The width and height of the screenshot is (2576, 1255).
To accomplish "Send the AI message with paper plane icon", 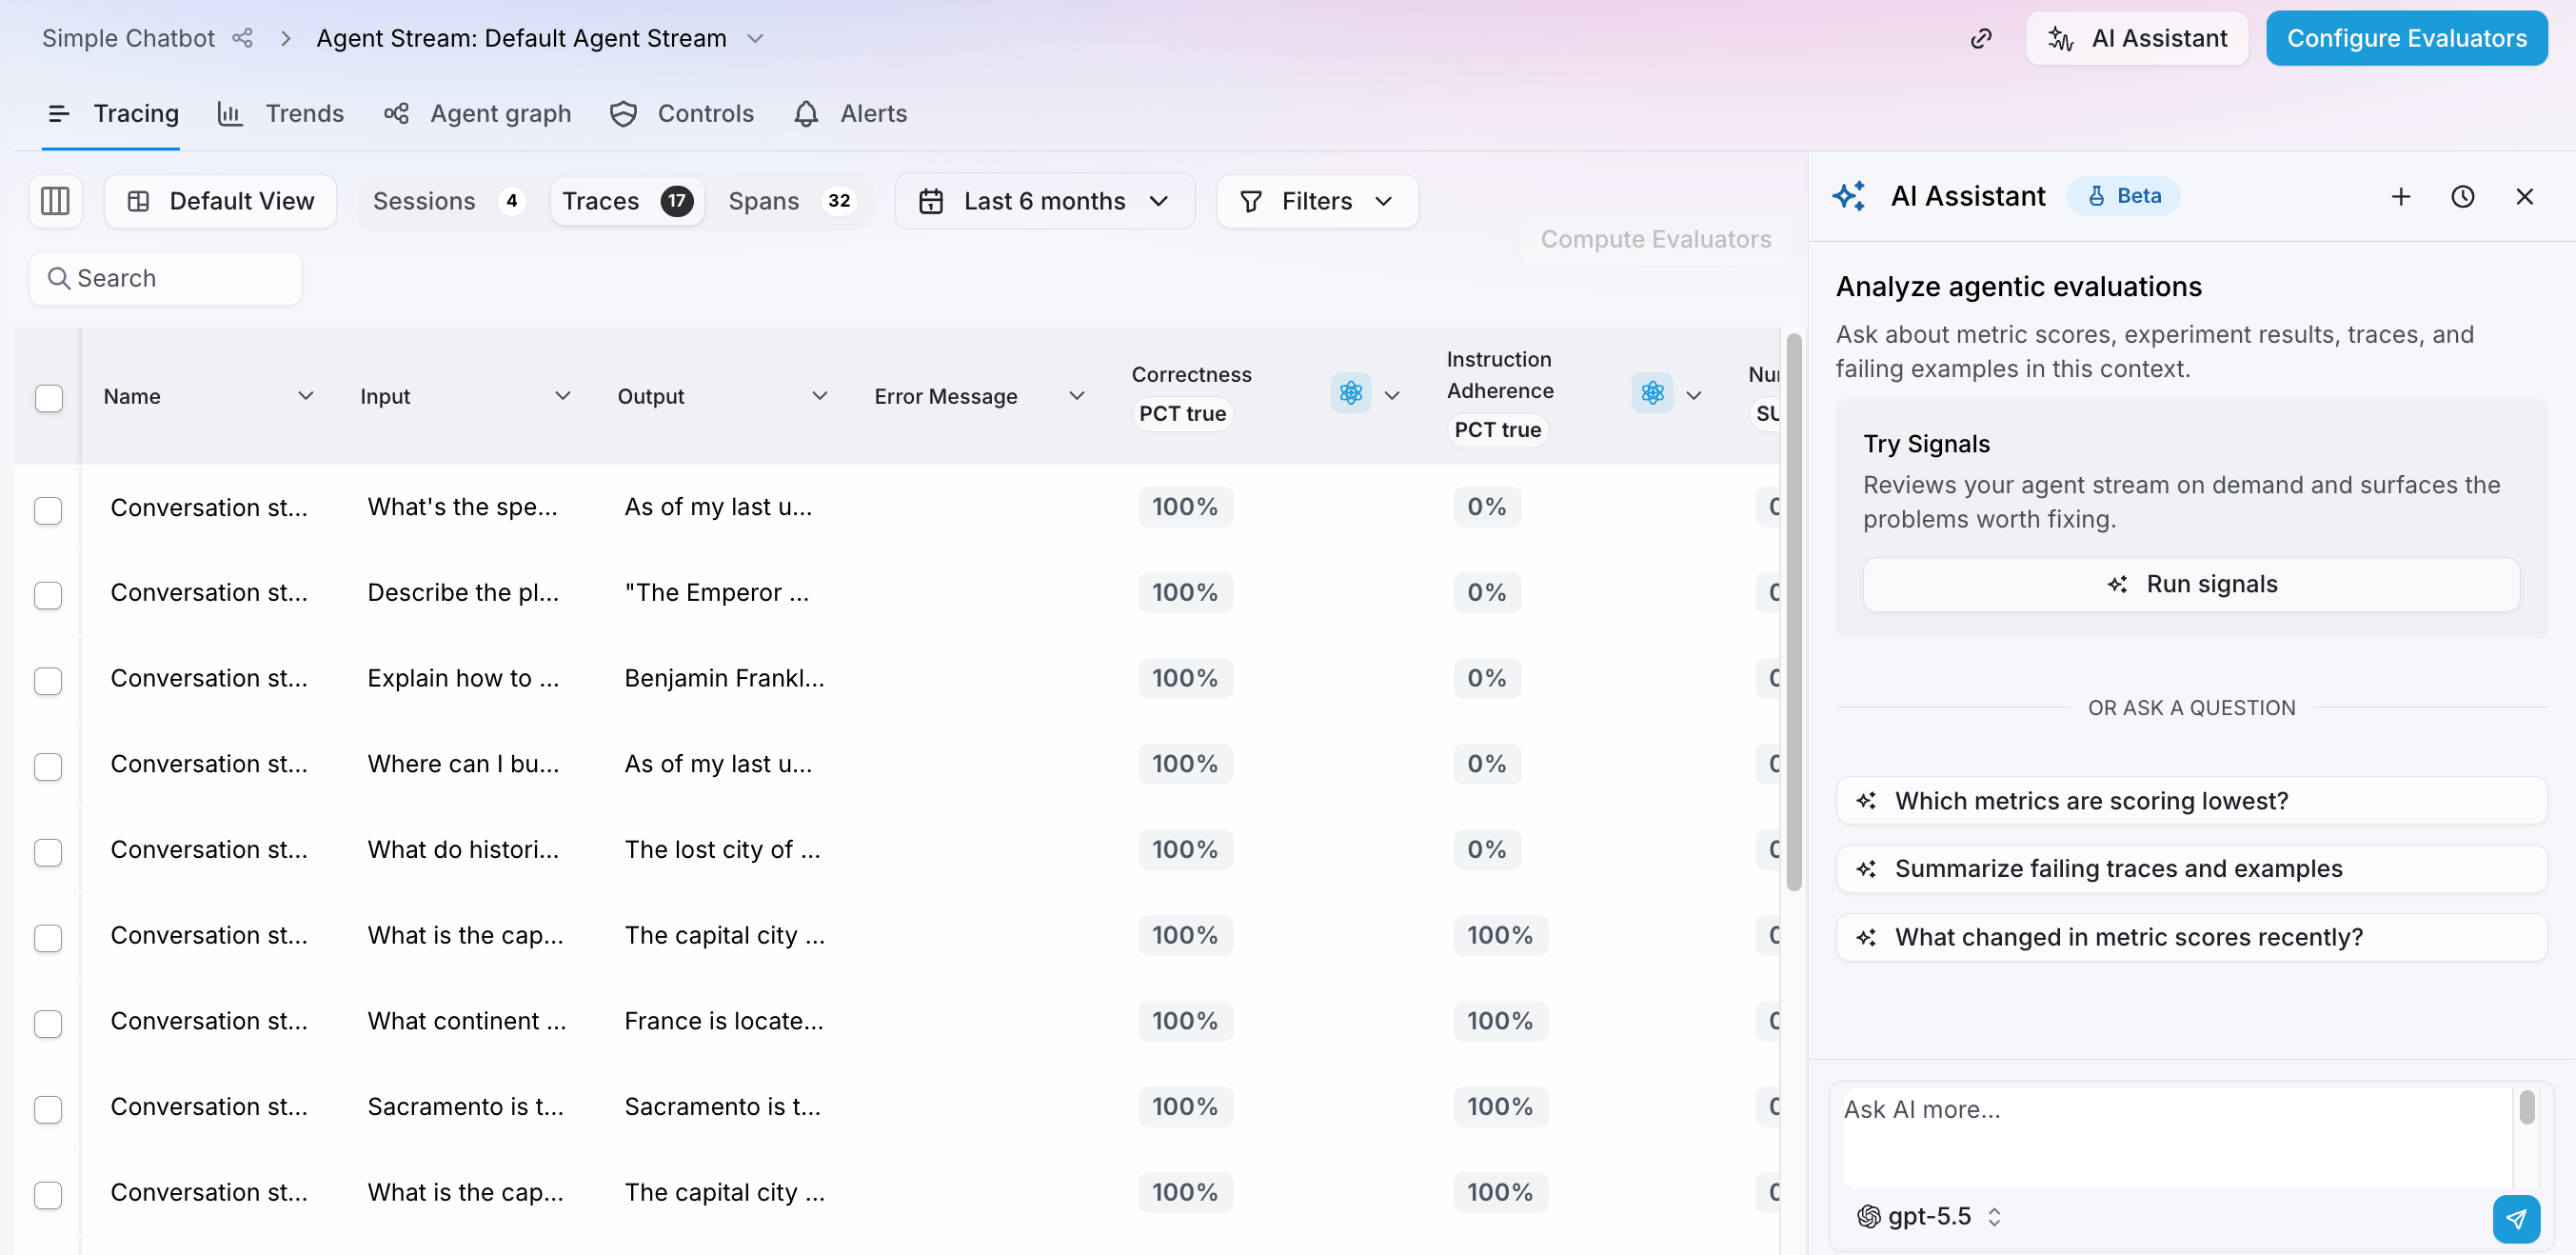I will [2516, 1218].
